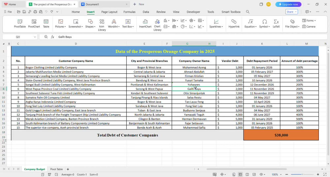The image size is (330, 177).
Task: Insert a PivotTable
Action: pyautogui.click(x=20, y=23)
